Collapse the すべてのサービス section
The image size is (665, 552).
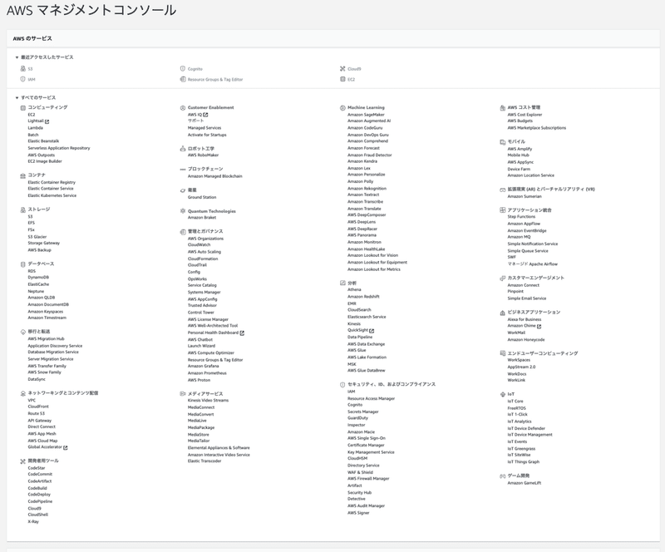tap(17, 98)
